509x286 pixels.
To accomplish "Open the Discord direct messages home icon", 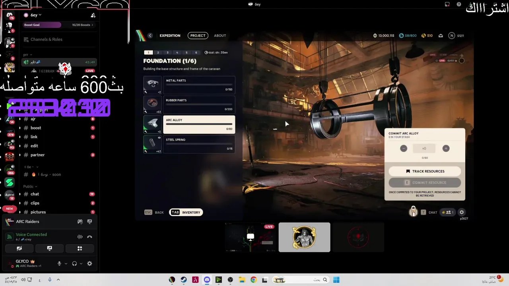I will (x=10, y=15).
